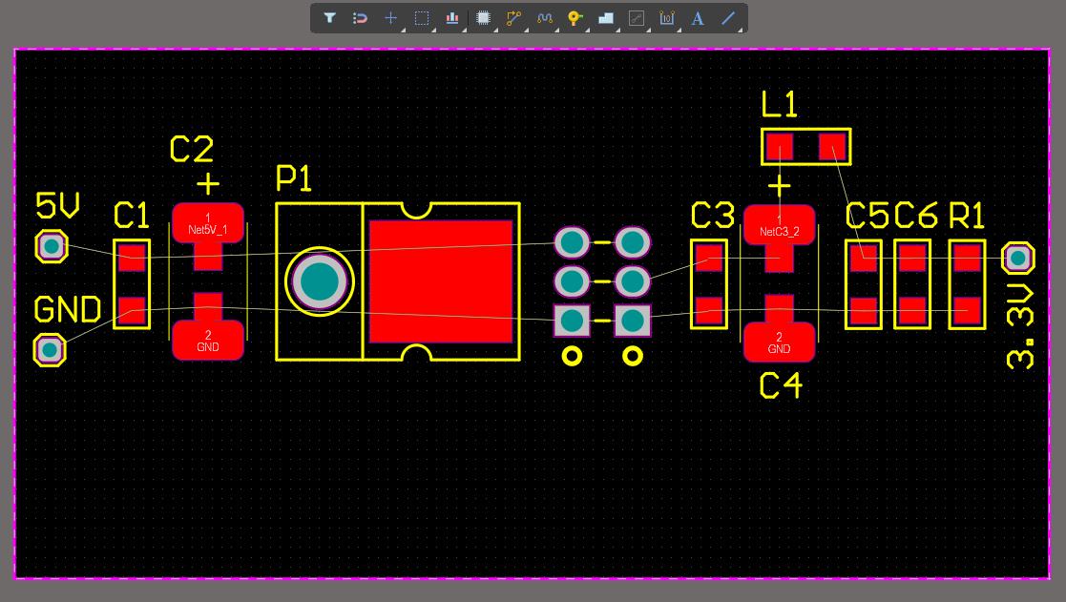Select the Length Tuning tool
Image resolution: width=1066 pixels, height=602 pixels.
pos(545,18)
